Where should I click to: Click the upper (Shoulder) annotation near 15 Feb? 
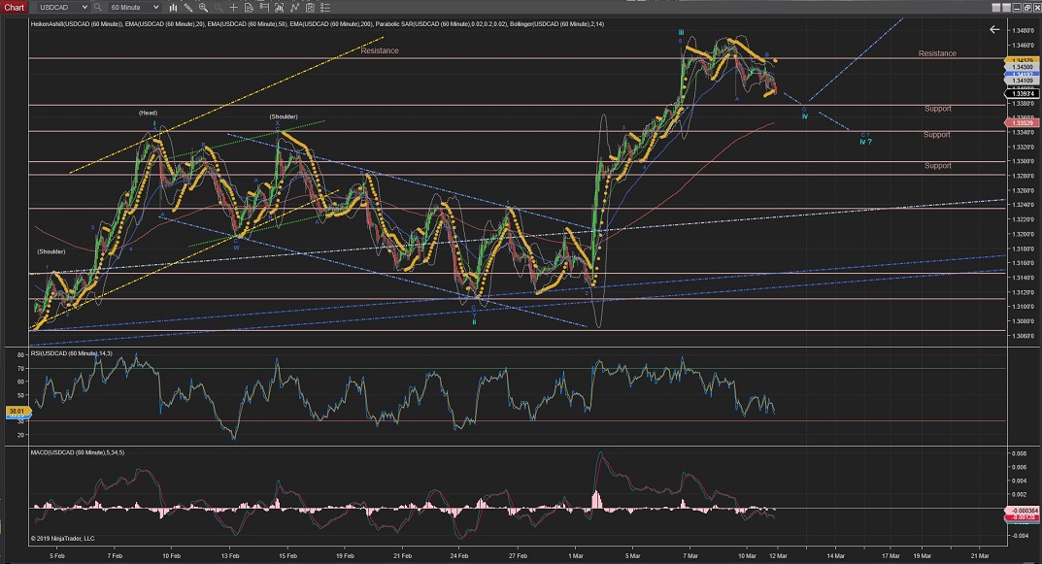[284, 116]
